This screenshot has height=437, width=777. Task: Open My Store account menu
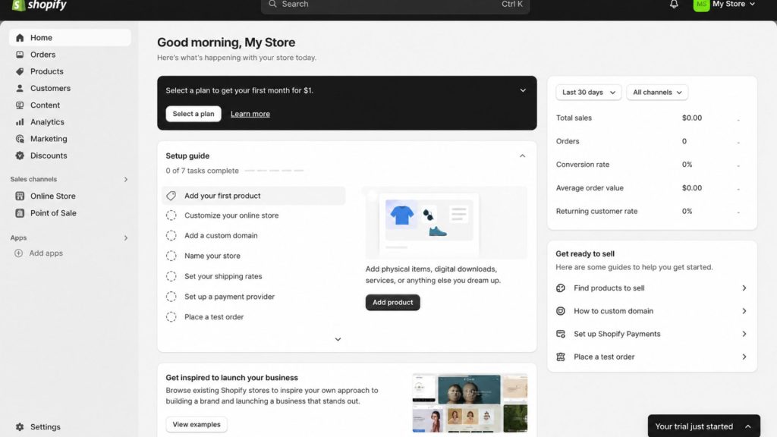[x=725, y=5]
